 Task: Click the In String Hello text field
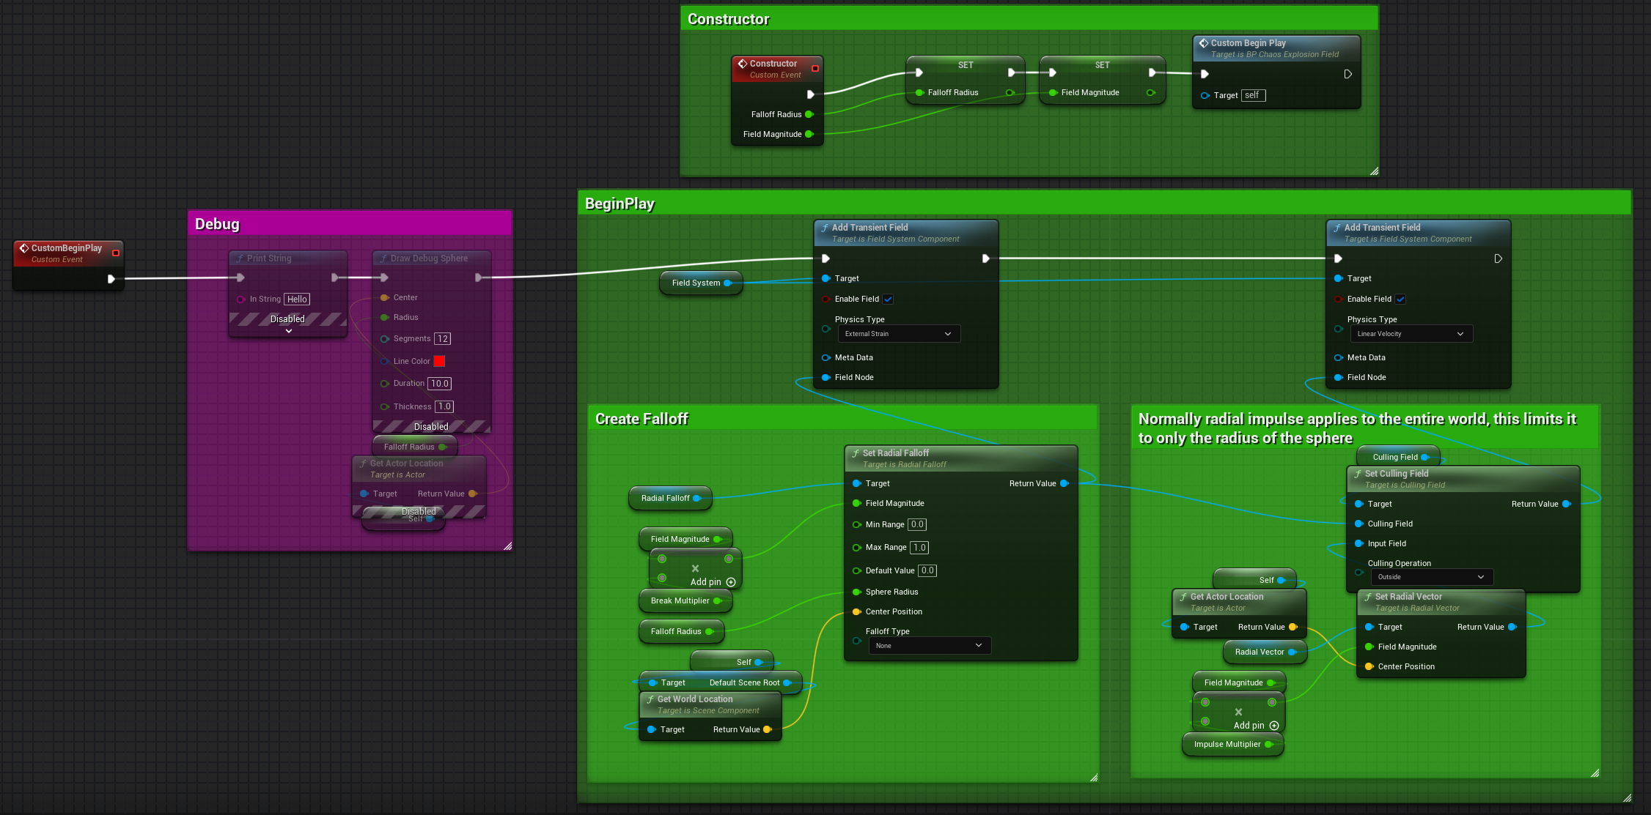[x=297, y=299]
